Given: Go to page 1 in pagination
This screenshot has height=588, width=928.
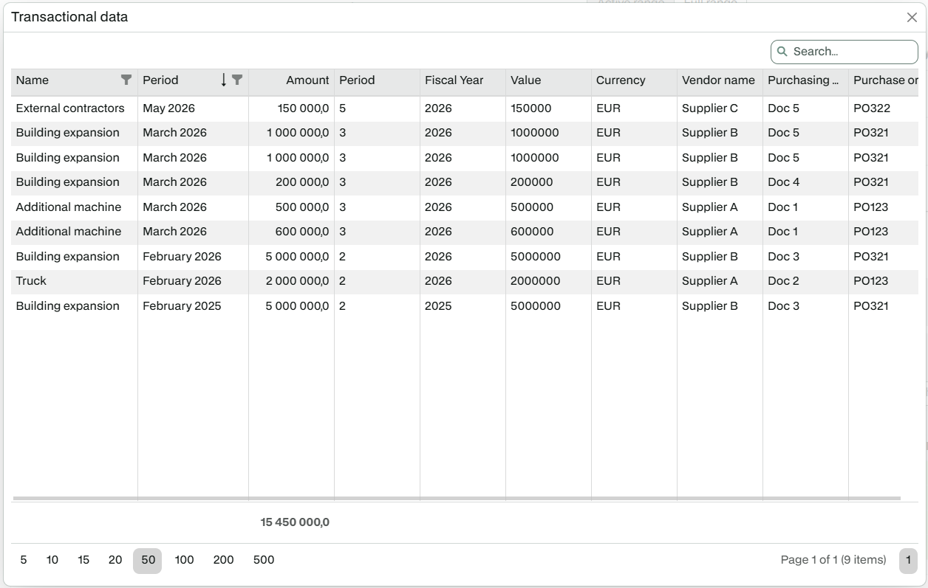Looking at the screenshot, I should pyautogui.click(x=908, y=561).
